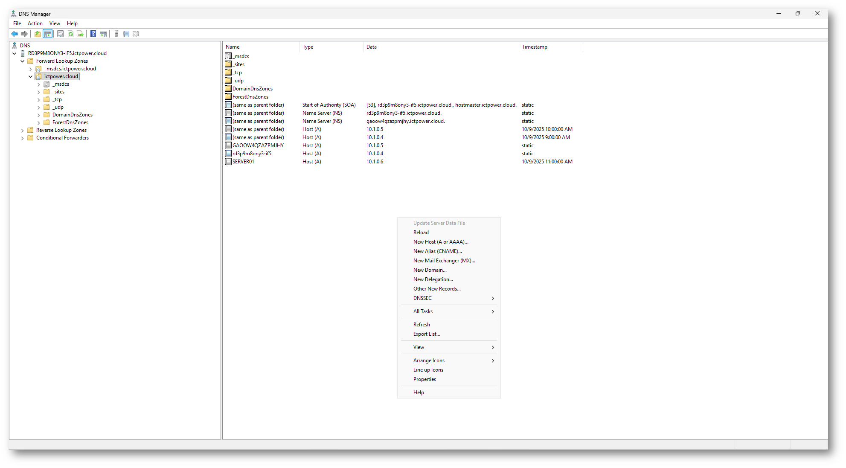The image size is (846, 468).
Task: Toggle Show/Hide Console Tree toolbar button
Action: [x=48, y=34]
